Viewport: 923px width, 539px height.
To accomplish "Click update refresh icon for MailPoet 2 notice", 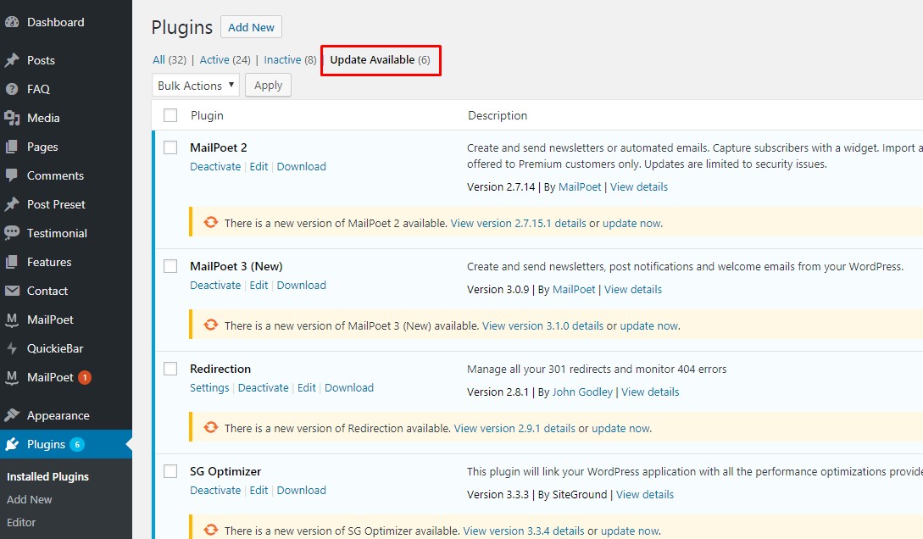I will pyautogui.click(x=211, y=222).
